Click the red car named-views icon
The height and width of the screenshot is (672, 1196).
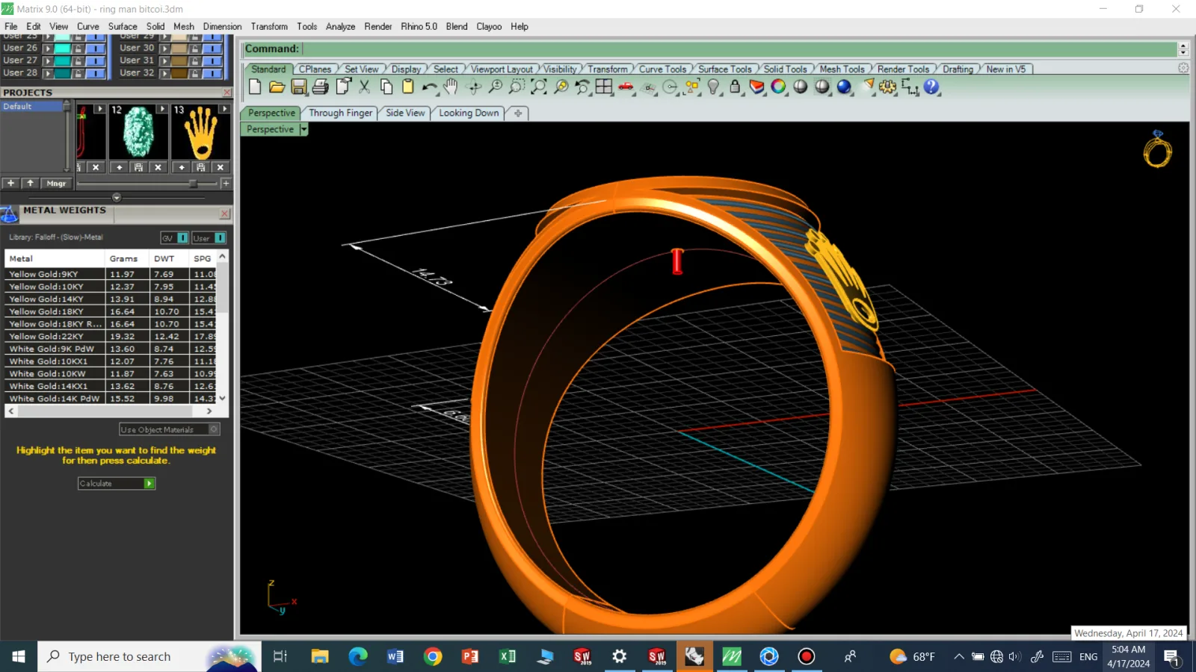[x=626, y=87]
